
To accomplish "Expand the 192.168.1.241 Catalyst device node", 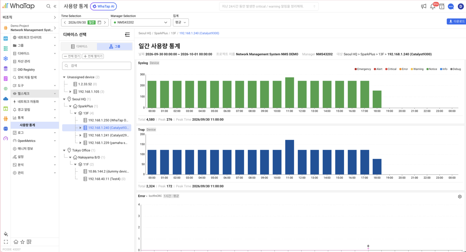I will click(80, 135).
